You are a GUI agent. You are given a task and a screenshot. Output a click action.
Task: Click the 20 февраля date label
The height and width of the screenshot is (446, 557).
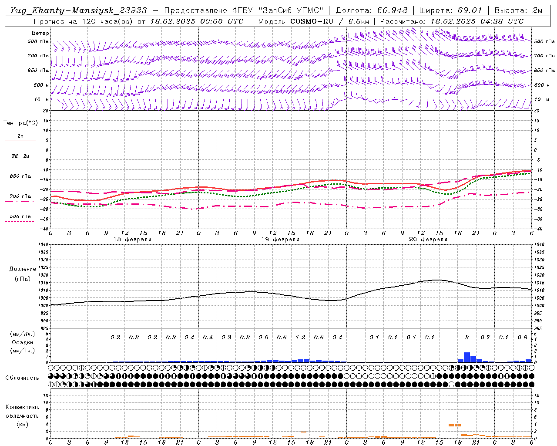coord(428,240)
